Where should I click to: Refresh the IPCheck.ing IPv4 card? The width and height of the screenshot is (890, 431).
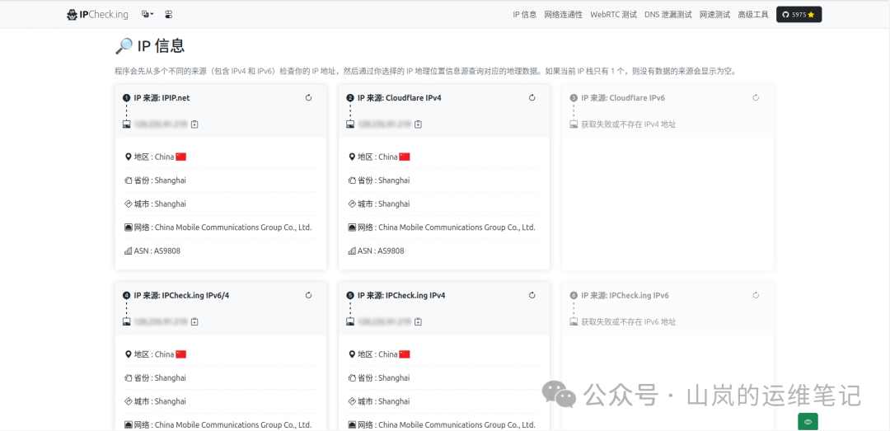click(x=532, y=295)
